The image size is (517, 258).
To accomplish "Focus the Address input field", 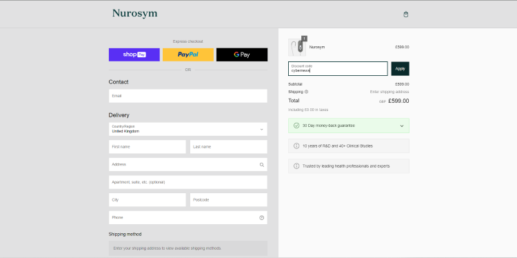I will (x=188, y=164).
